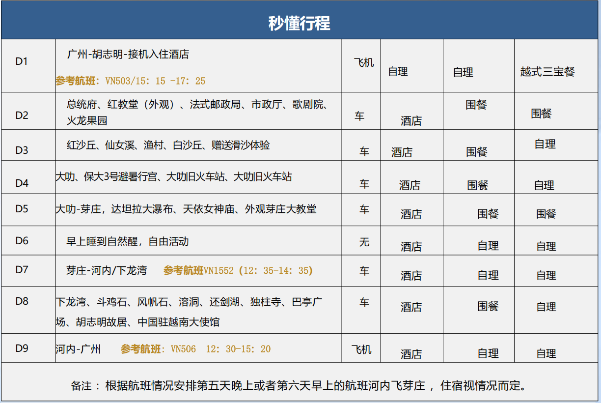601x403 pixels.
Task: Select the D1 day label cell
Action: tap(22, 62)
